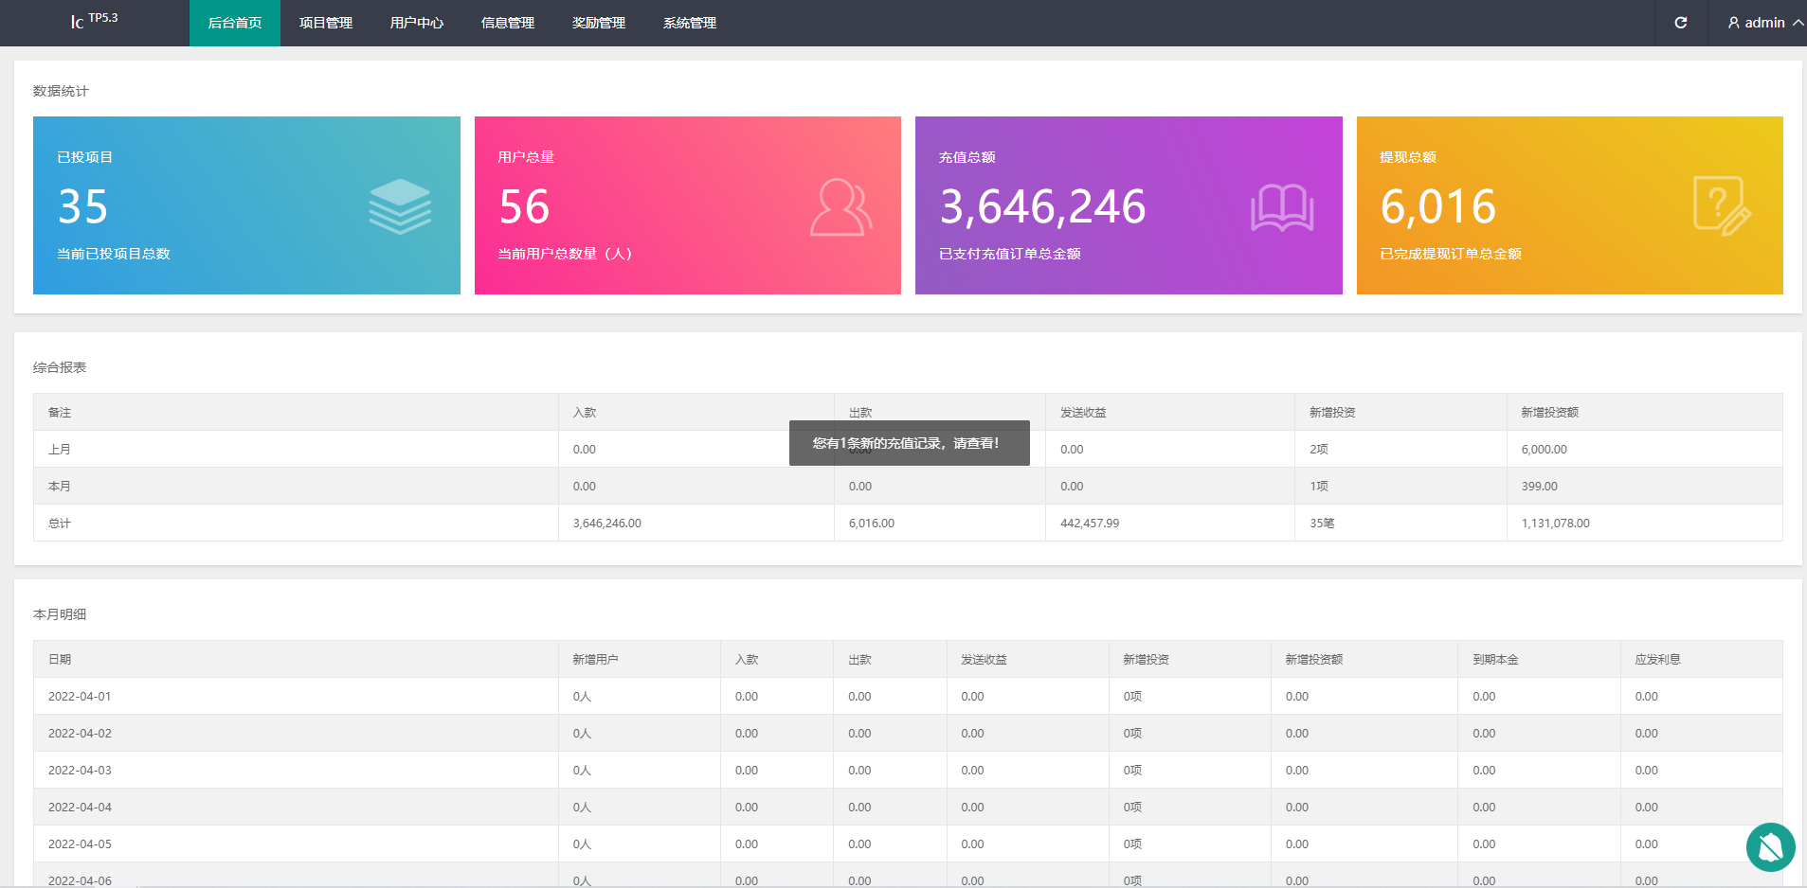
Task: Click the 3,646,246 recharge total number
Action: (x=1042, y=206)
